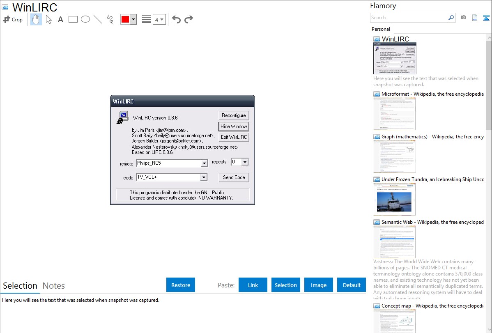Select the Crop tool
Viewport: 492px width, 333px height.
coord(13,19)
